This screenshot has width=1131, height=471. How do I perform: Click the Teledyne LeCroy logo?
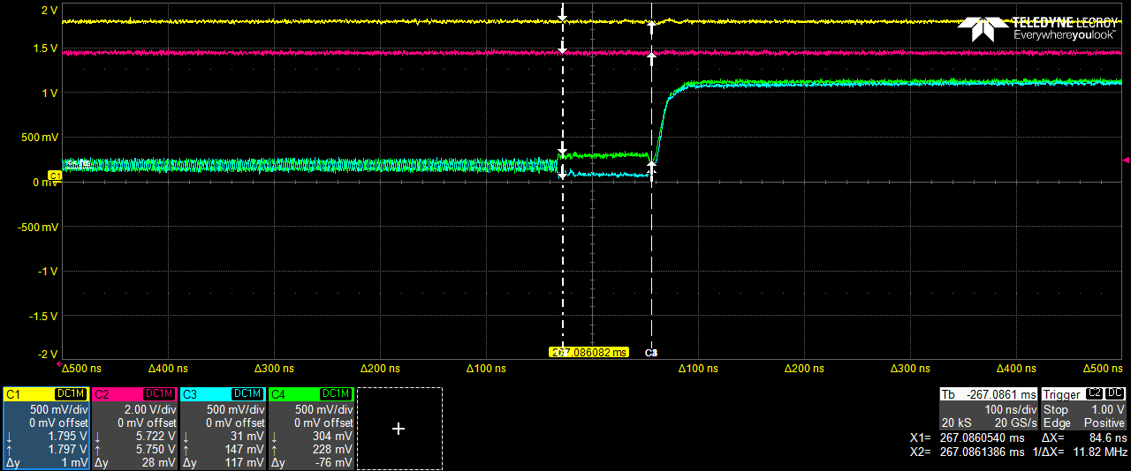click(x=1039, y=28)
